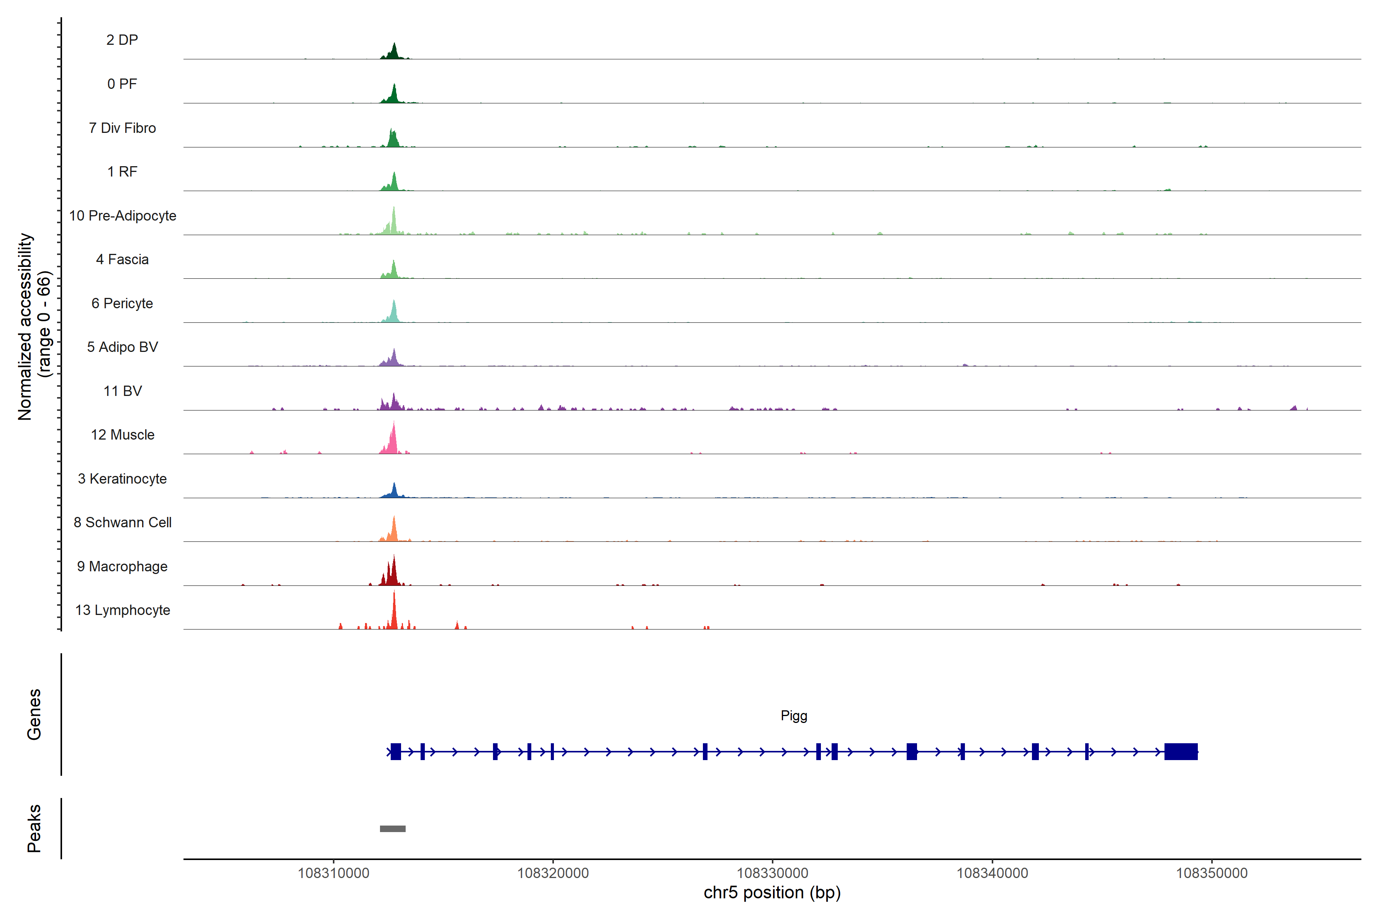Viewport: 1379px width, 919px height.
Task: Click the Genes track label
Action: coord(34,715)
